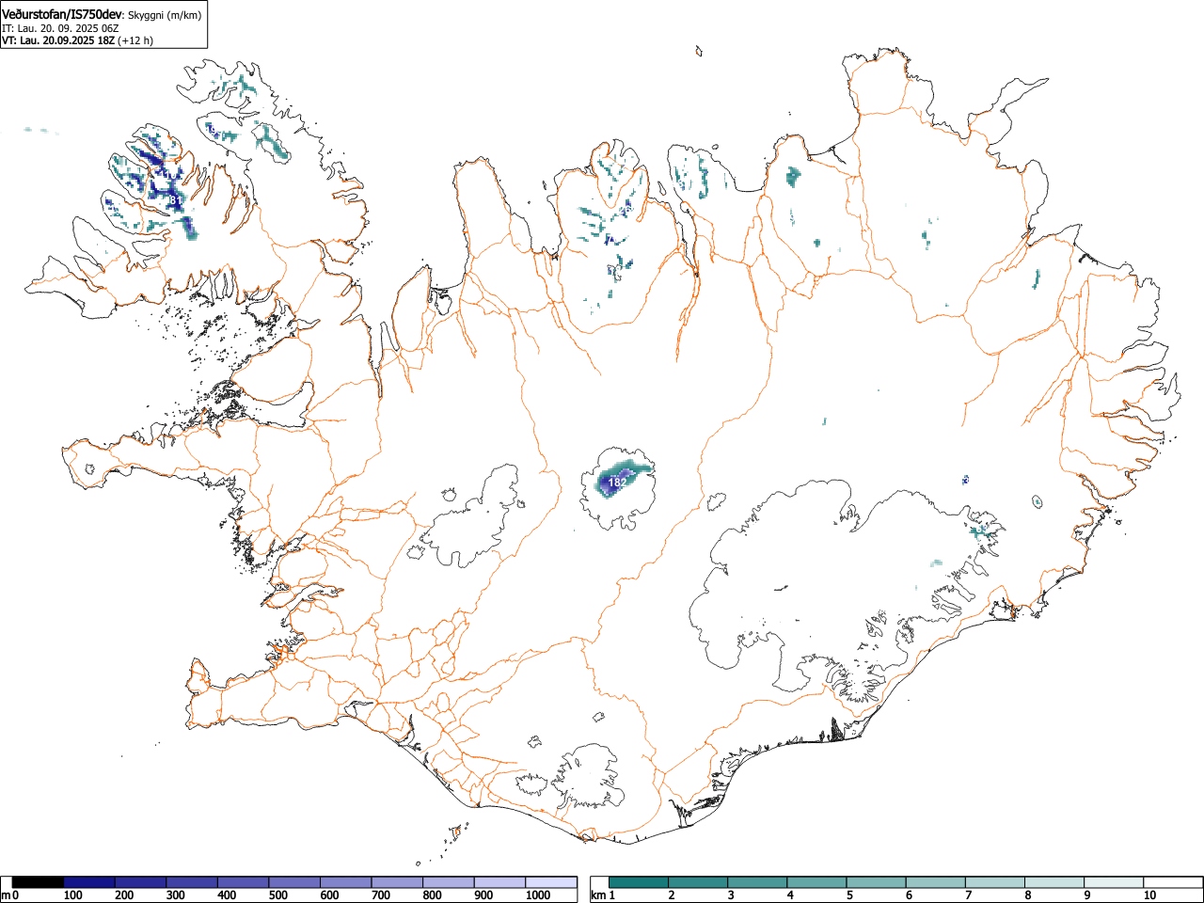Click the '5' tick label on the km legend
Viewport: 1204px width, 903px height.
tap(849, 895)
